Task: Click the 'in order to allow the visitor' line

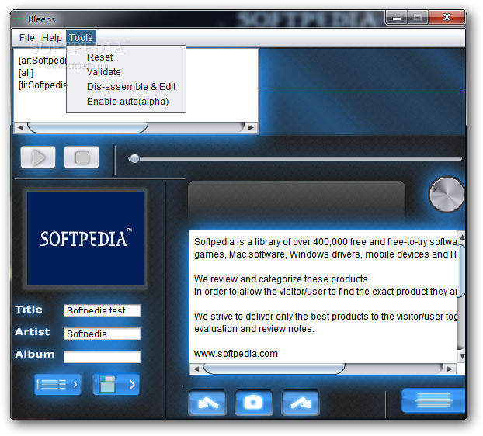Action: pyautogui.click(x=325, y=292)
